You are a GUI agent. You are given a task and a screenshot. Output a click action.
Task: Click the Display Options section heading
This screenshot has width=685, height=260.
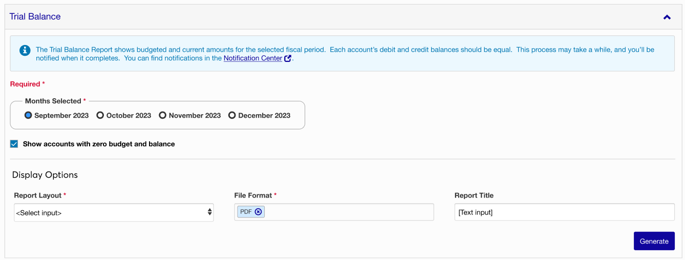(x=45, y=175)
